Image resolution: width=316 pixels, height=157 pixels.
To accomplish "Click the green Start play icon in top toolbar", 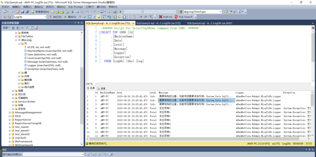I will [121, 12].
